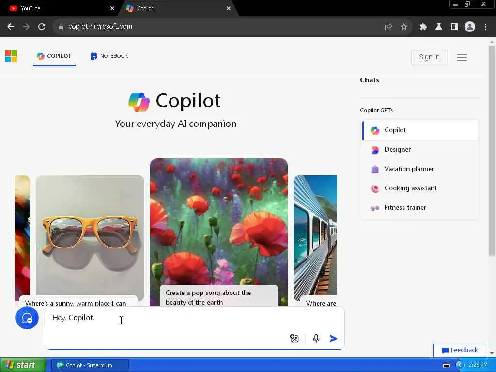Screen dimensions: 496x372
Task: Click 'Where's a sunny, warm place' prompt
Action: [78, 302]
